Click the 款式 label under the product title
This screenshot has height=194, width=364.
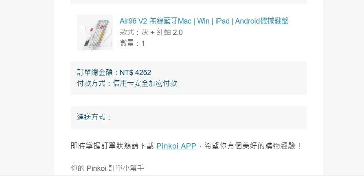(x=127, y=32)
